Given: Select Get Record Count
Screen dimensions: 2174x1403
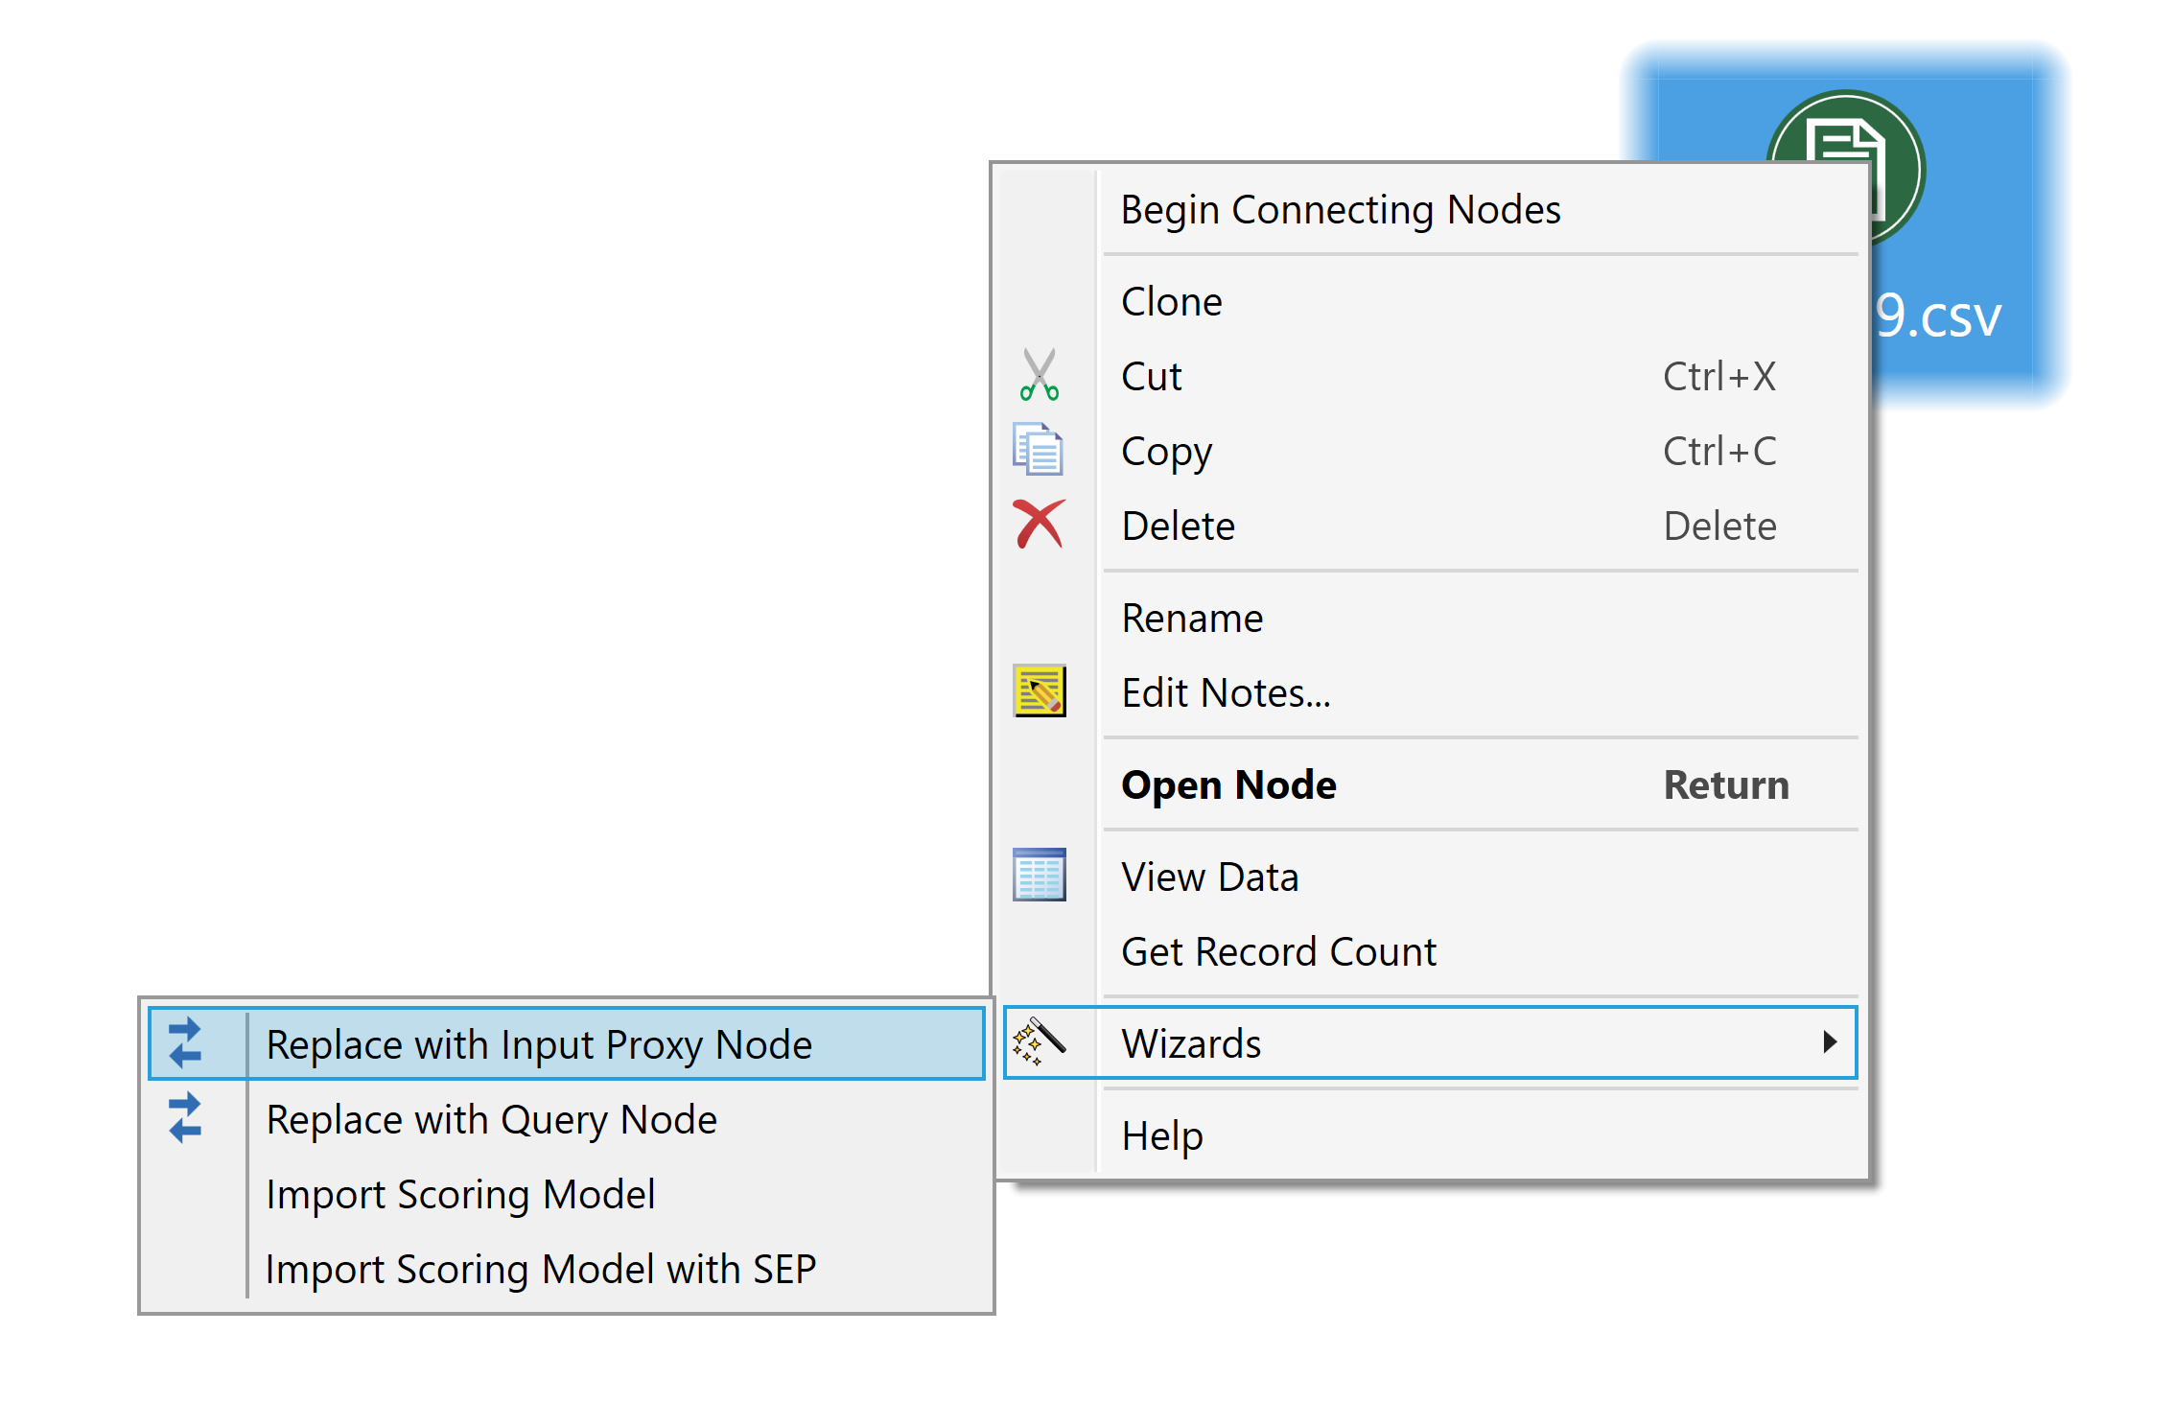Looking at the screenshot, I should (x=1278, y=950).
